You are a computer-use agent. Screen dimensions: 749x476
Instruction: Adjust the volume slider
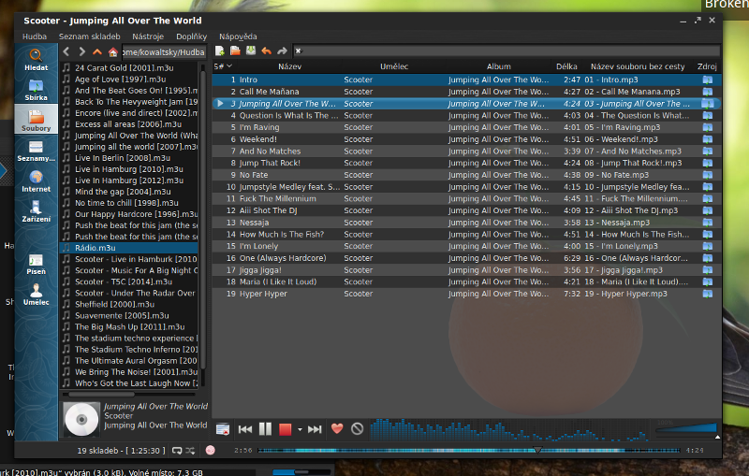(x=686, y=427)
